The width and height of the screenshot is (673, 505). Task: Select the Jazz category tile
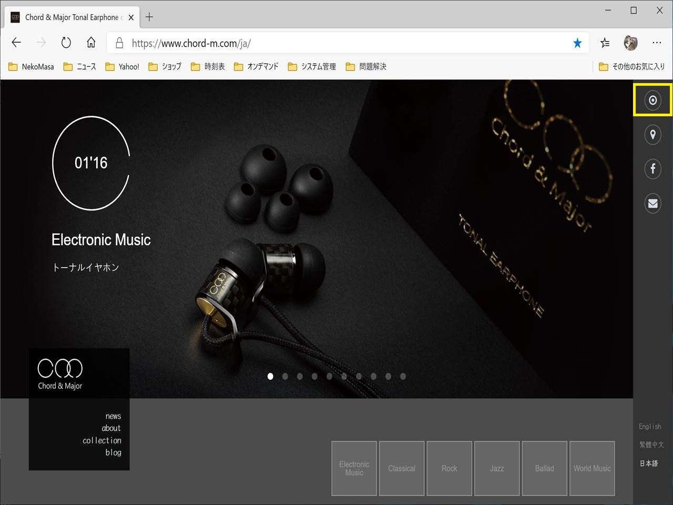click(497, 468)
